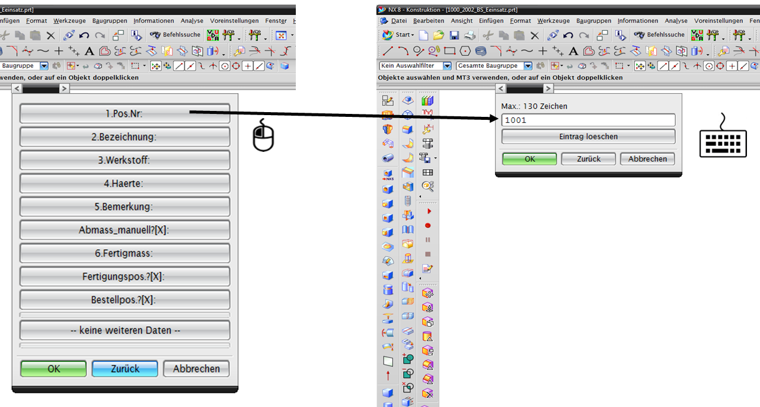Open Werkzeuge menu in the Pos.Nr. list window

click(69, 21)
